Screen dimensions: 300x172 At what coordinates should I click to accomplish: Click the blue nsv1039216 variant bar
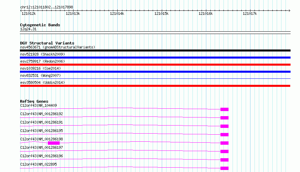pyautogui.click(x=155, y=72)
